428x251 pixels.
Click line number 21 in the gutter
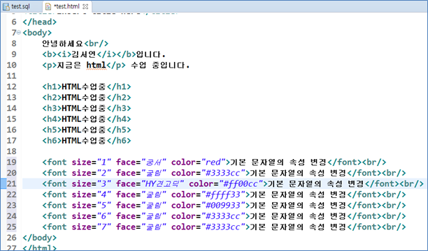coord(11,184)
